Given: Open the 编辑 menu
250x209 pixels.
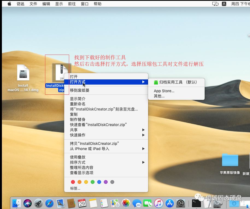Looking at the screenshot, I should click(x=46, y=4).
